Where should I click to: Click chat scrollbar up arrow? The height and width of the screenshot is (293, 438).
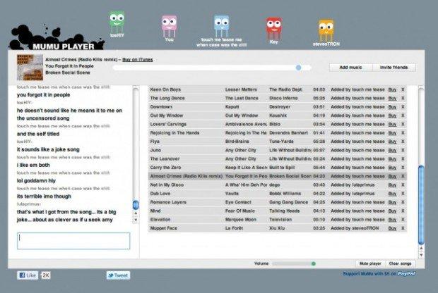click(136, 213)
